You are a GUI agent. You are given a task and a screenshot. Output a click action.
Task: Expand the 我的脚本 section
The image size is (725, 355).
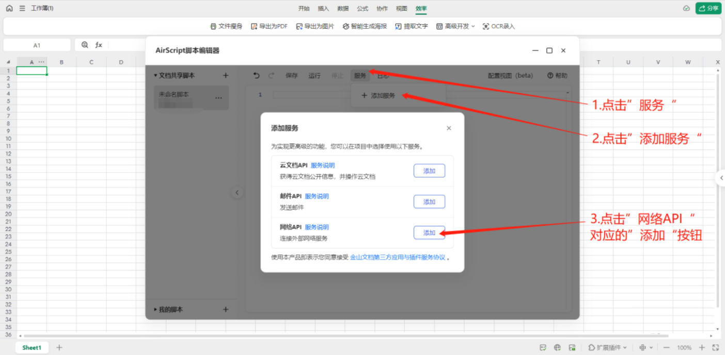tap(155, 310)
